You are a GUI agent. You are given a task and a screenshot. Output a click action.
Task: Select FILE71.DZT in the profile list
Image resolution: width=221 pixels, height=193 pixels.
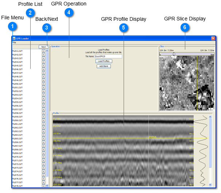[x=18, y=161]
